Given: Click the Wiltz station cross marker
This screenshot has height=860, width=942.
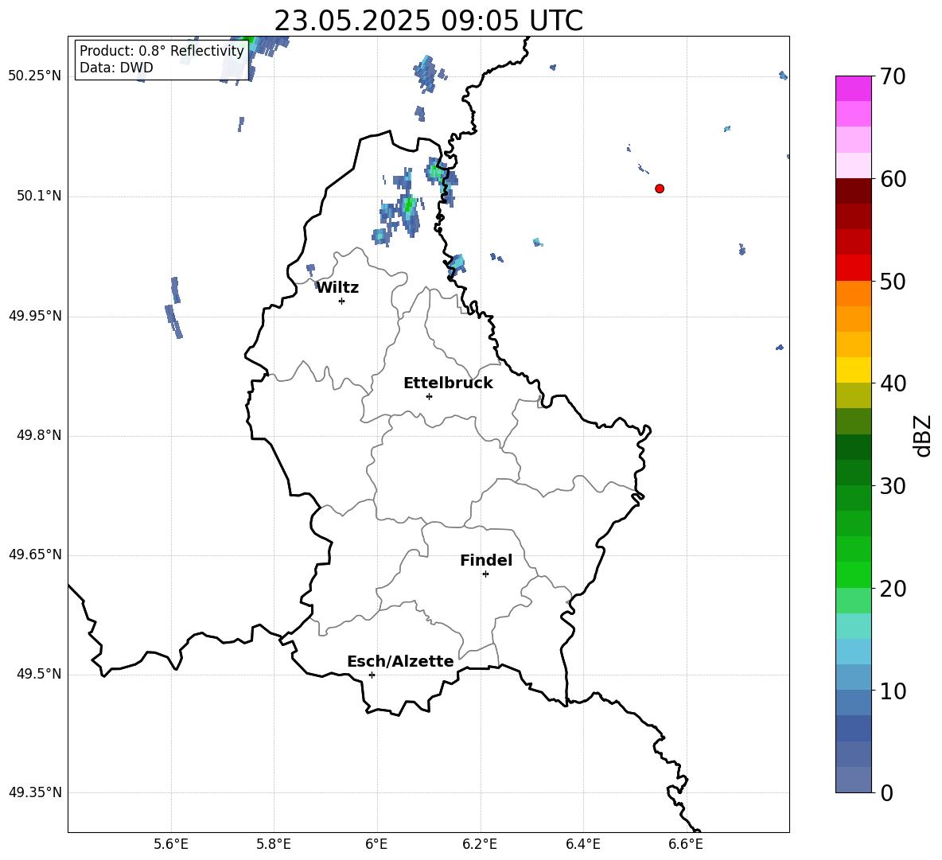Looking at the screenshot, I should coord(342,301).
